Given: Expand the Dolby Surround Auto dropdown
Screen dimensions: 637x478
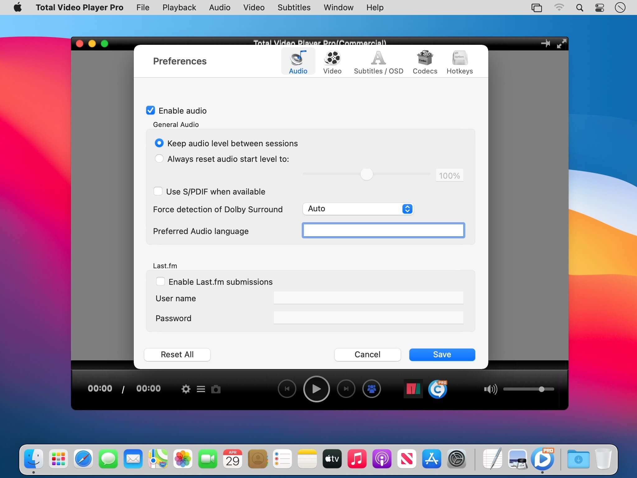Looking at the screenshot, I should pos(358,209).
